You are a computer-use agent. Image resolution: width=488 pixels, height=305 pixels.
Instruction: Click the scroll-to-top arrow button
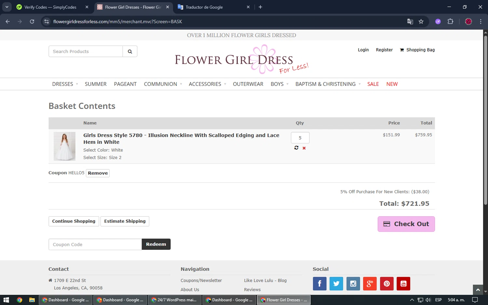point(478,289)
